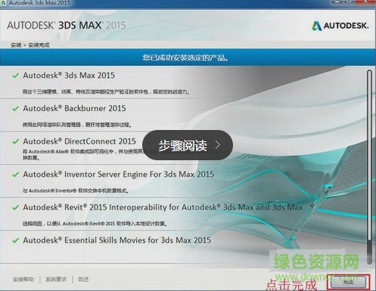Open the 安装帮助 installation help link
The width and height of the screenshot is (376, 291).
[23, 279]
